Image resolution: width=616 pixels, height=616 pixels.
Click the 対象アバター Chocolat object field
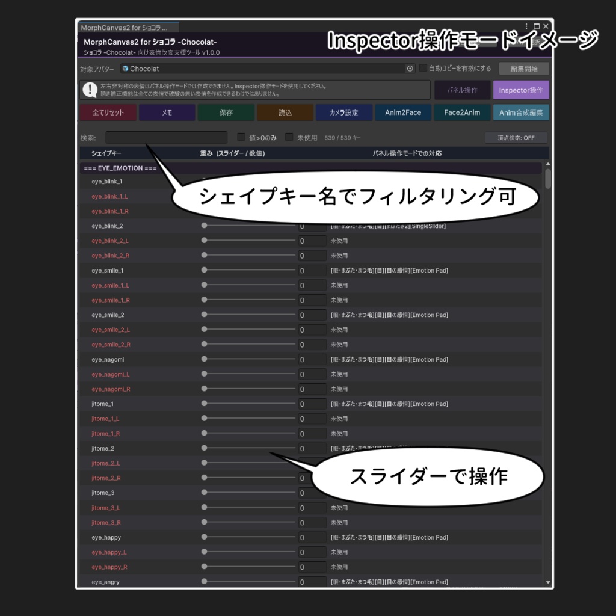[x=268, y=69]
